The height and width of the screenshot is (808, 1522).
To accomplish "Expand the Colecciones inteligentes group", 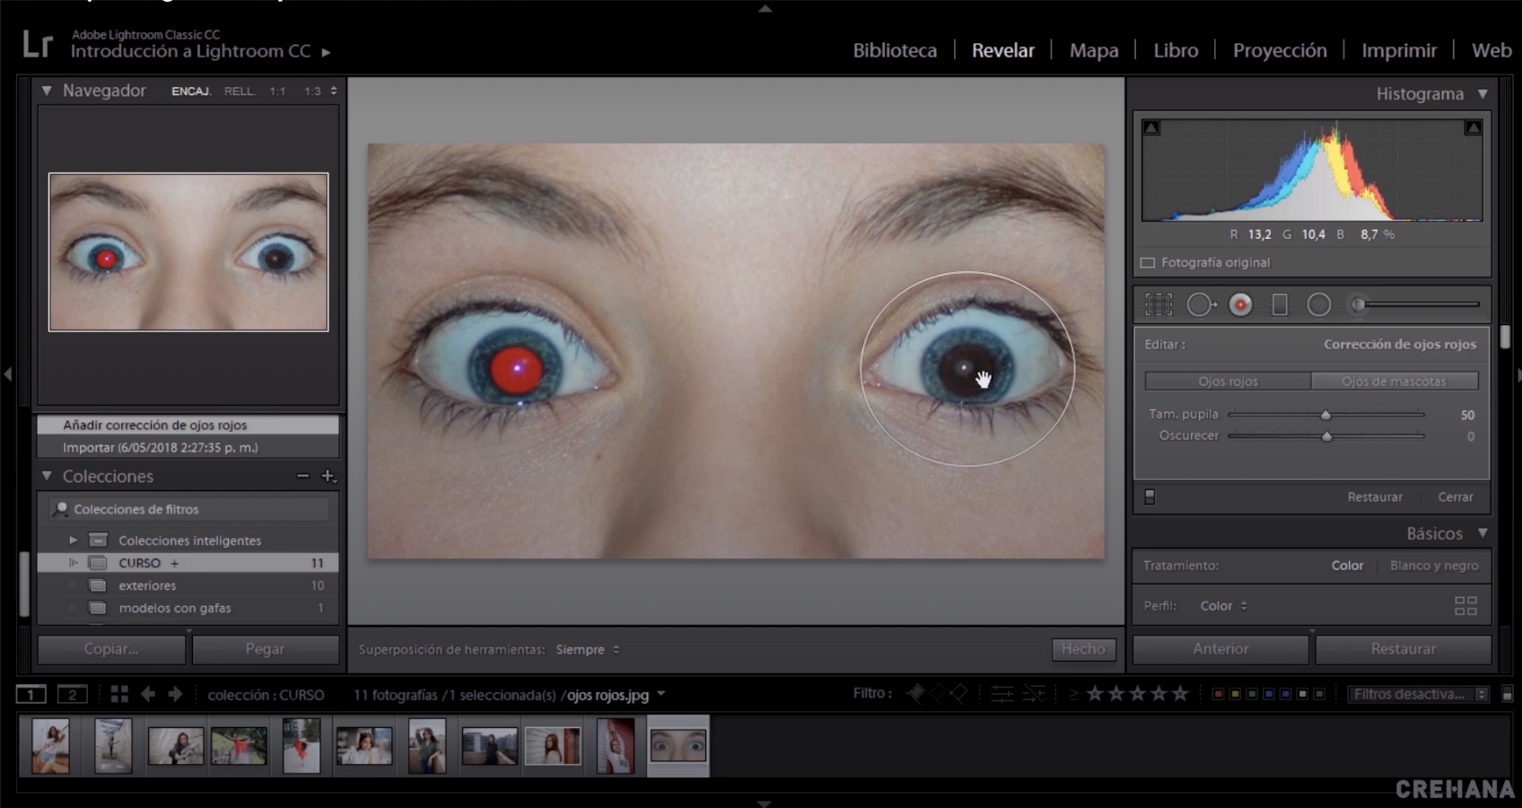I will pos(73,540).
